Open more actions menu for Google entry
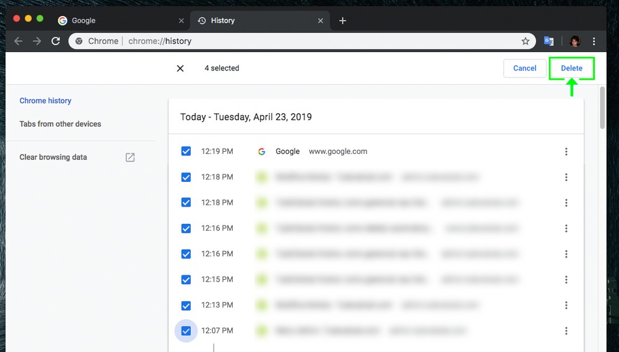619x352 pixels. click(x=566, y=152)
